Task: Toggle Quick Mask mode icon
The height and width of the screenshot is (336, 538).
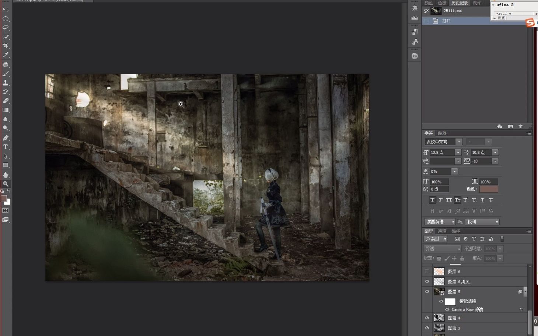Action: 6,210
